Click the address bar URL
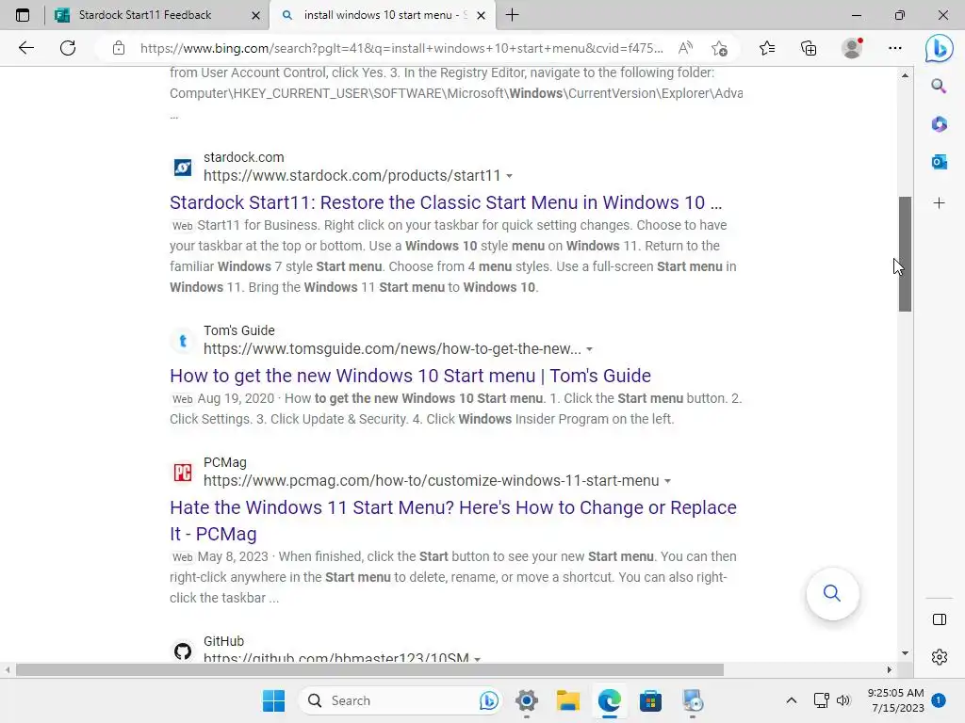Viewport: 965px width, 723px height. 401,48
